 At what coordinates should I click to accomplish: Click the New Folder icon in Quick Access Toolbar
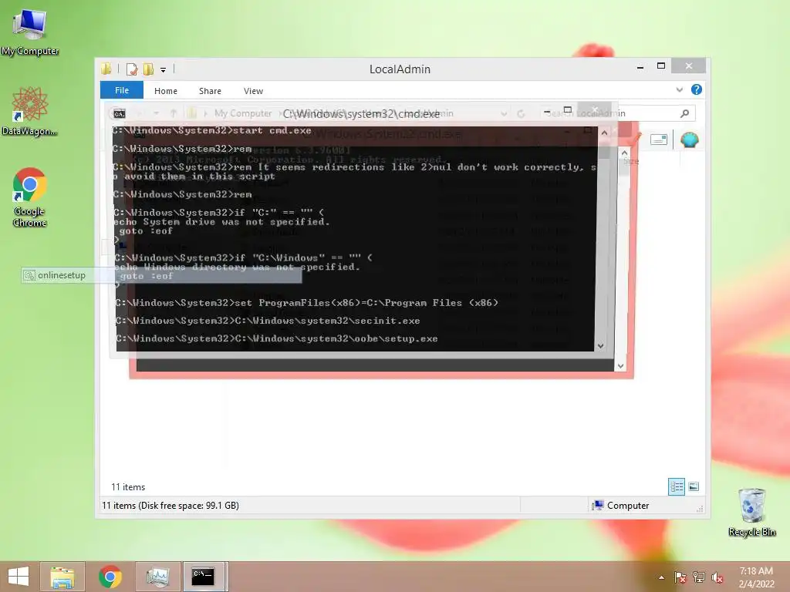click(148, 69)
